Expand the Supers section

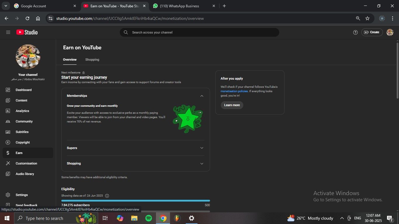coord(136,148)
